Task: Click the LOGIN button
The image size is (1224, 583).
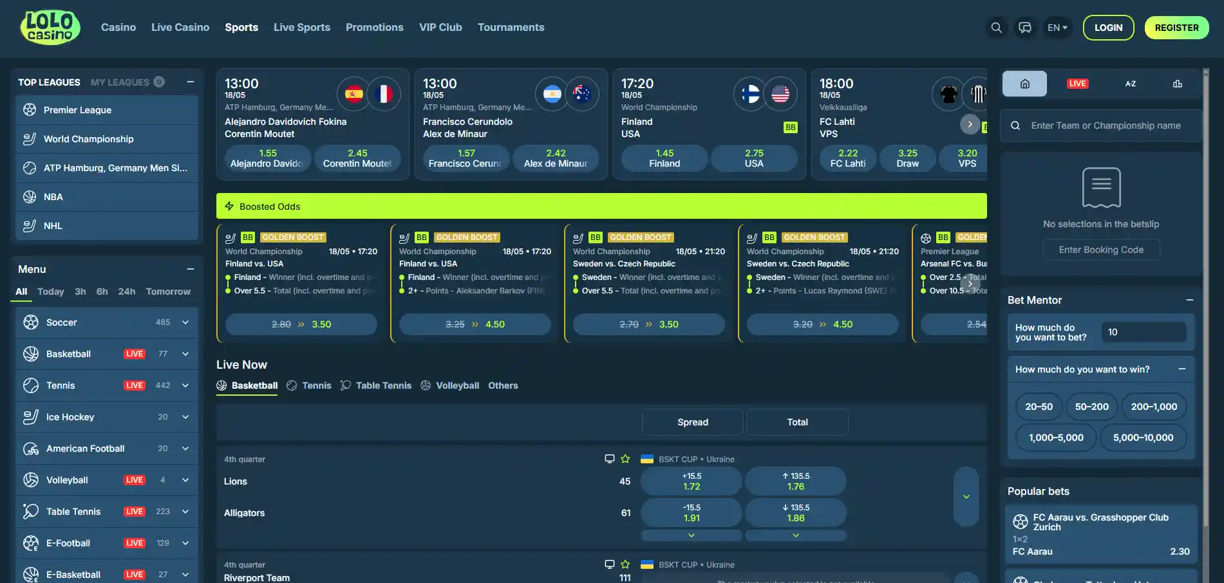Action: coord(1108,28)
